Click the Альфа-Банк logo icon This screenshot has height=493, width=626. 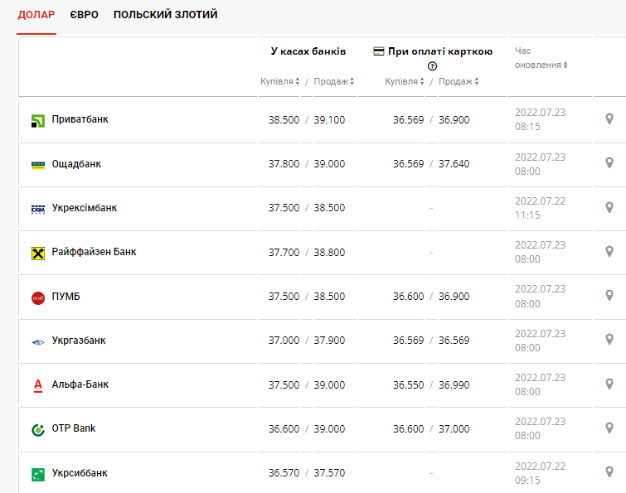(x=38, y=385)
